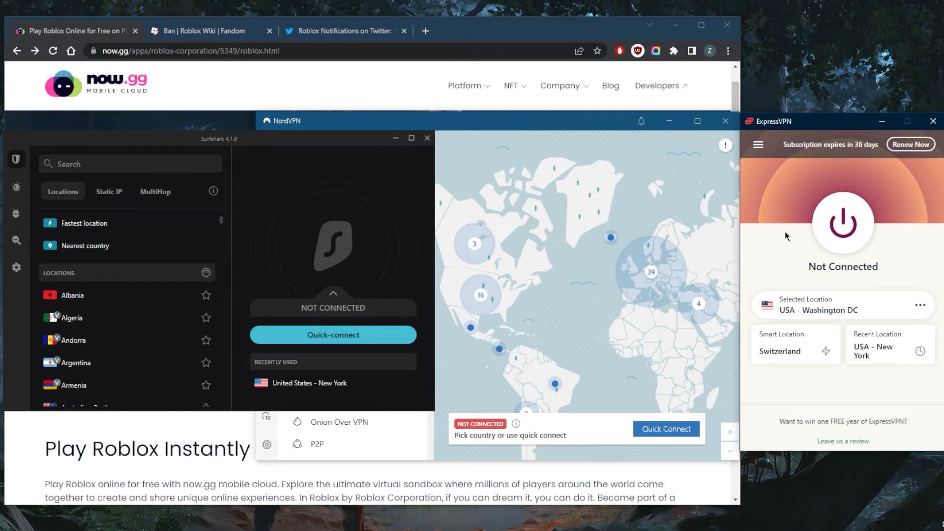Open Surfshark Search magnifier sidebar icon

pos(16,240)
